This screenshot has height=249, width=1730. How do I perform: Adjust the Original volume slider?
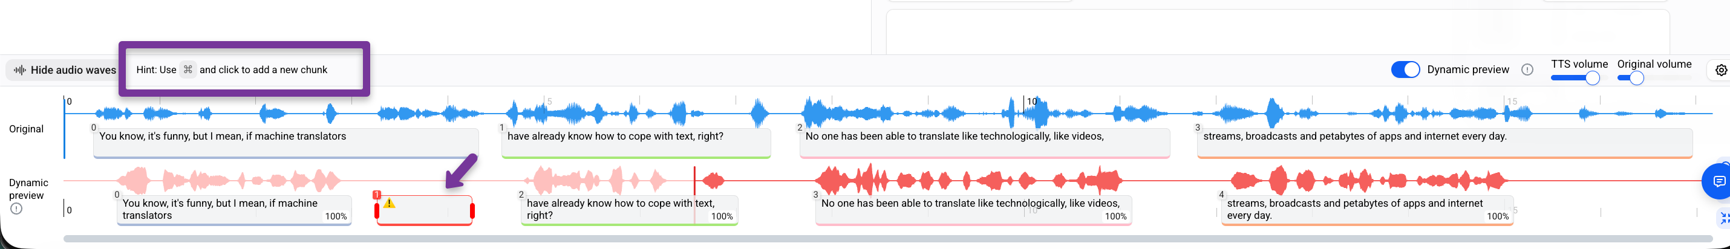pyautogui.click(x=1654, y=78)
